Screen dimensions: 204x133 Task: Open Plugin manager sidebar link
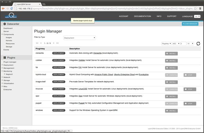pos(10,62)
